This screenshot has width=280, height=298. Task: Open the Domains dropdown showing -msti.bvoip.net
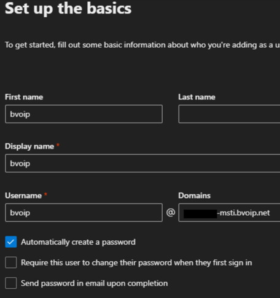(x=229, y=213)
